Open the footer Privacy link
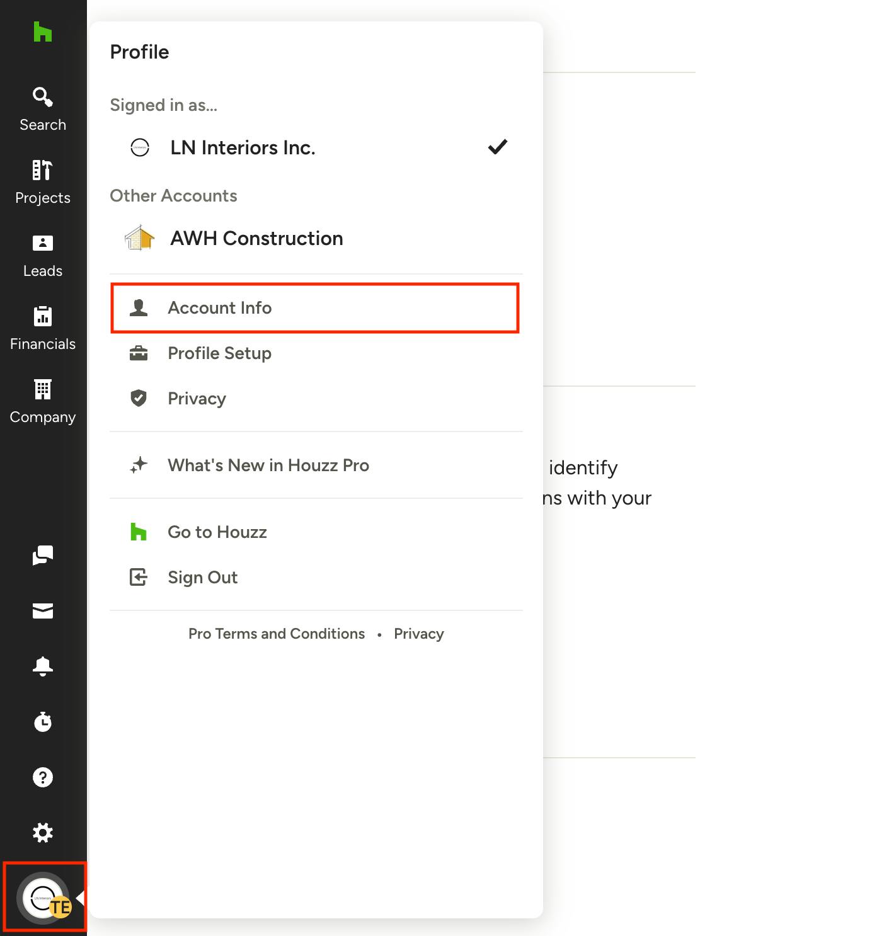872x936 pixels. click(x=419, y=634)
